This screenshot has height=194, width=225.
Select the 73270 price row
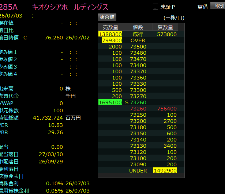[x=141, y=96]
